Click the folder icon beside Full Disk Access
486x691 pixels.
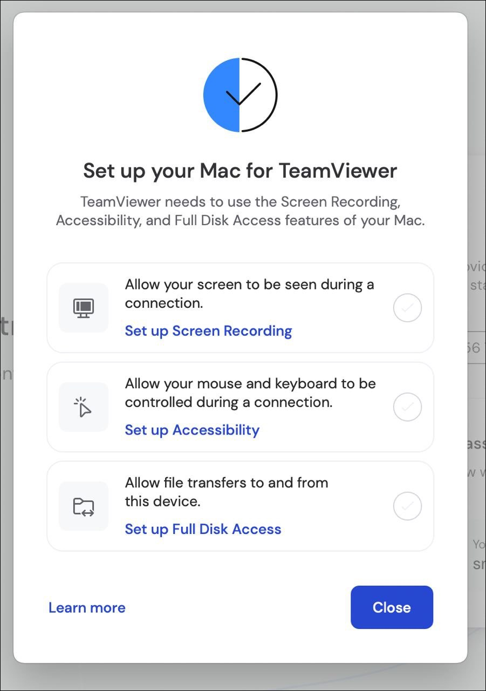click(83, 506)
